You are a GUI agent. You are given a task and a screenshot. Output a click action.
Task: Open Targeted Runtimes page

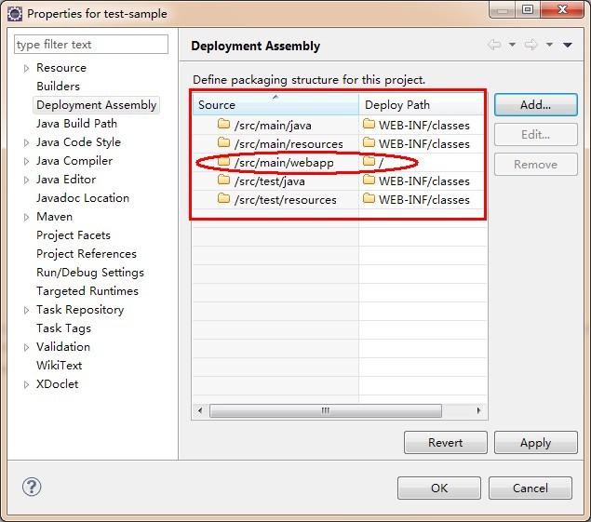pyautogui.click(x=87, y=291)
